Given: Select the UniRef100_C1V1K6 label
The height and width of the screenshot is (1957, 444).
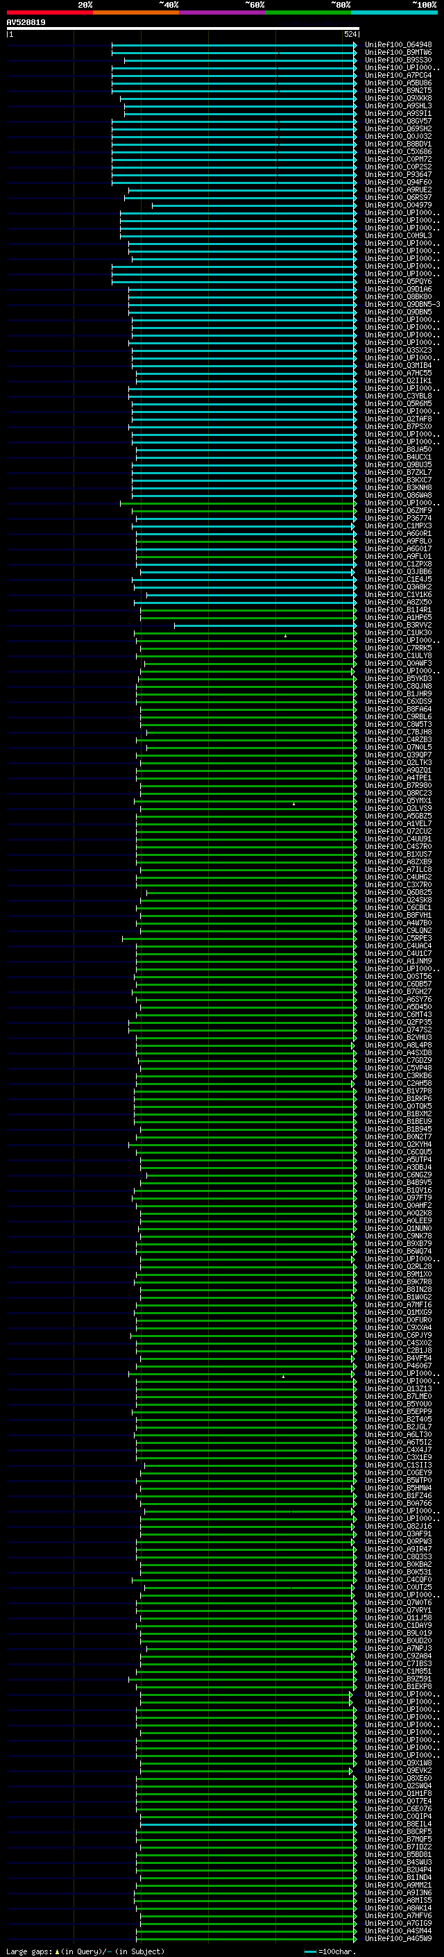Looking at the screenshot, I should 398,594.
